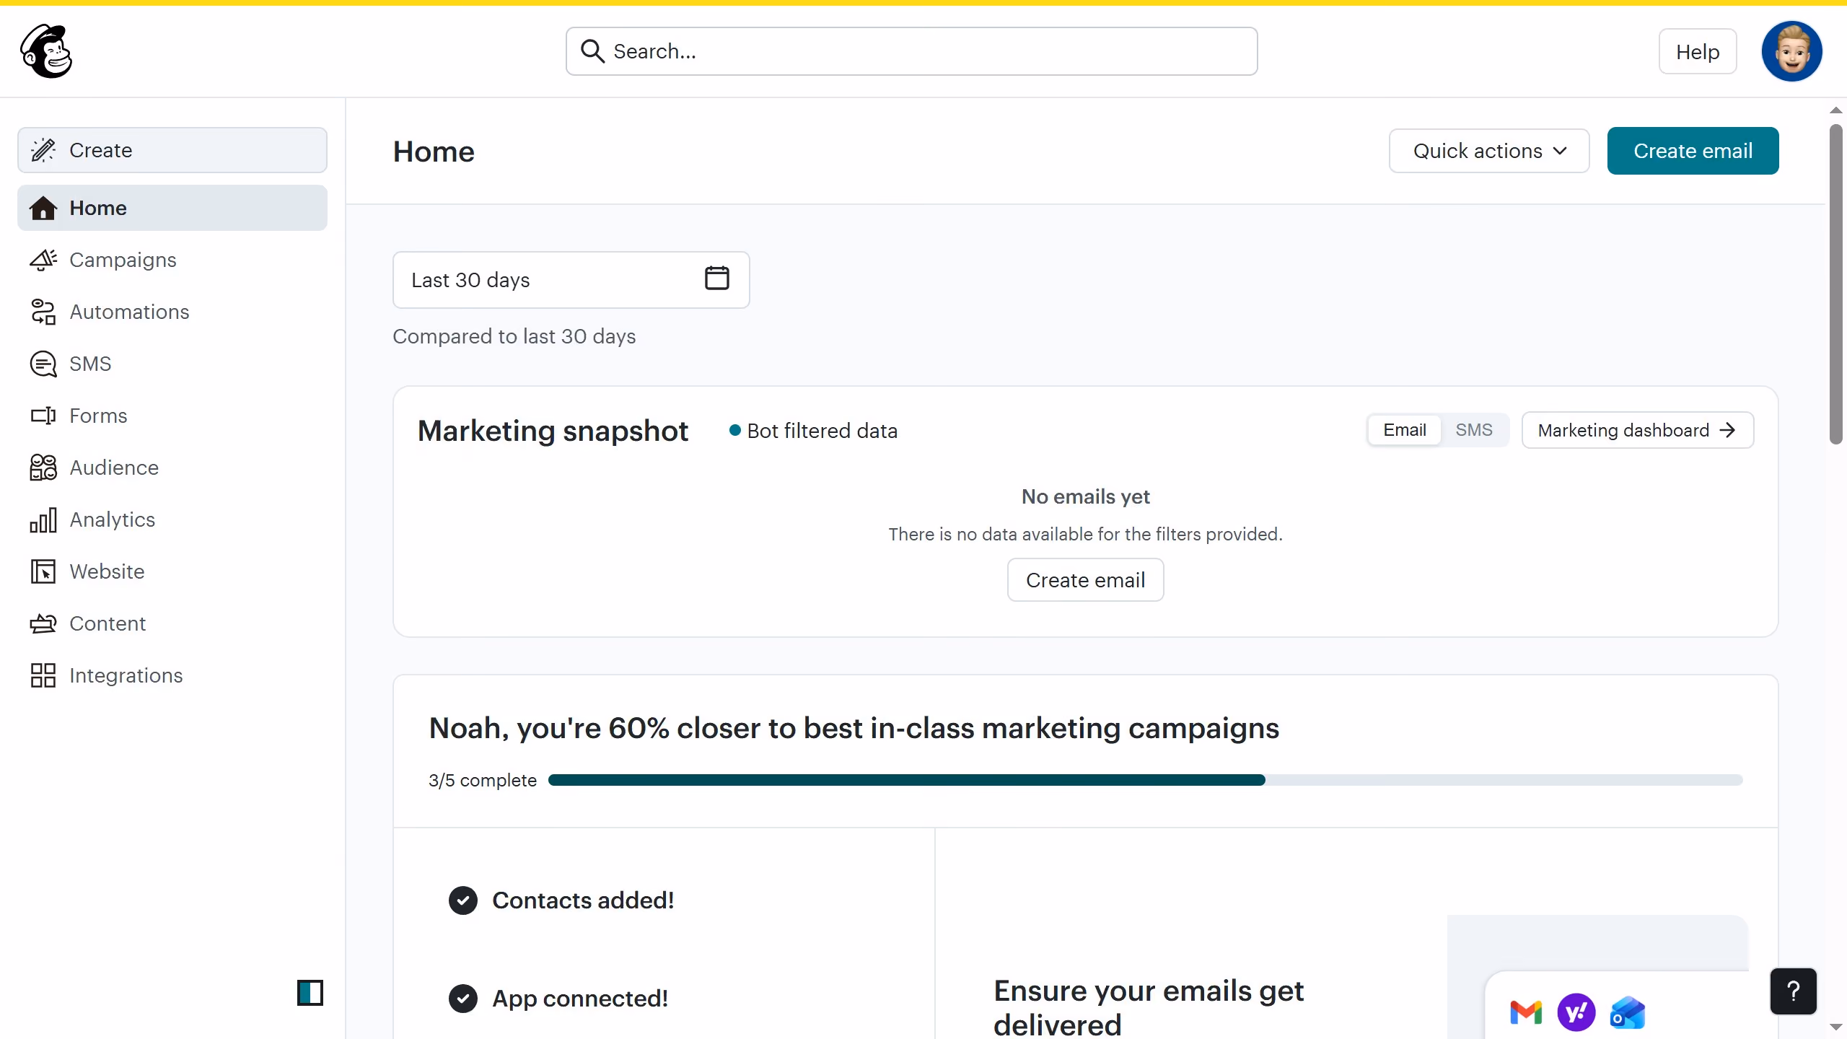
Task: Click the Contacts added checkmark icon
Action: (463, 900)
